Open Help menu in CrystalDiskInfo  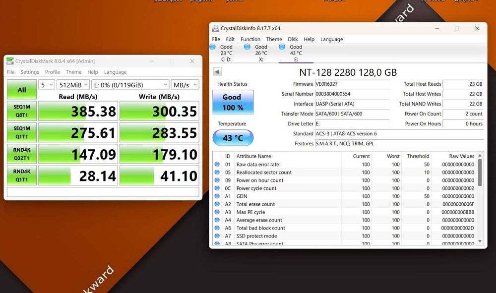pos(309,39)
